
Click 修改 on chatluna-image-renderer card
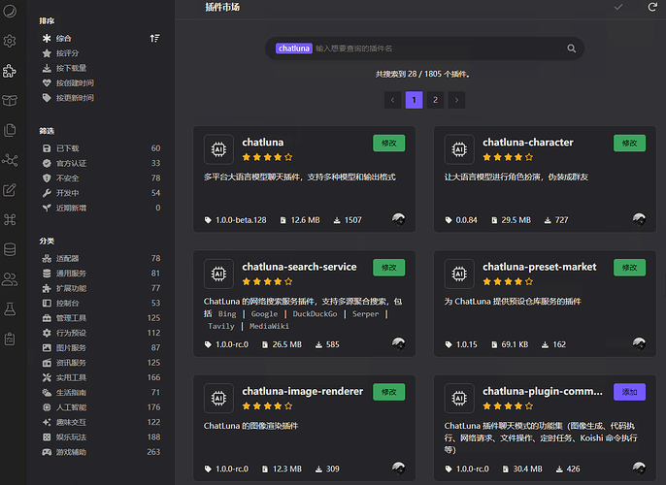(x=388, y=392)
